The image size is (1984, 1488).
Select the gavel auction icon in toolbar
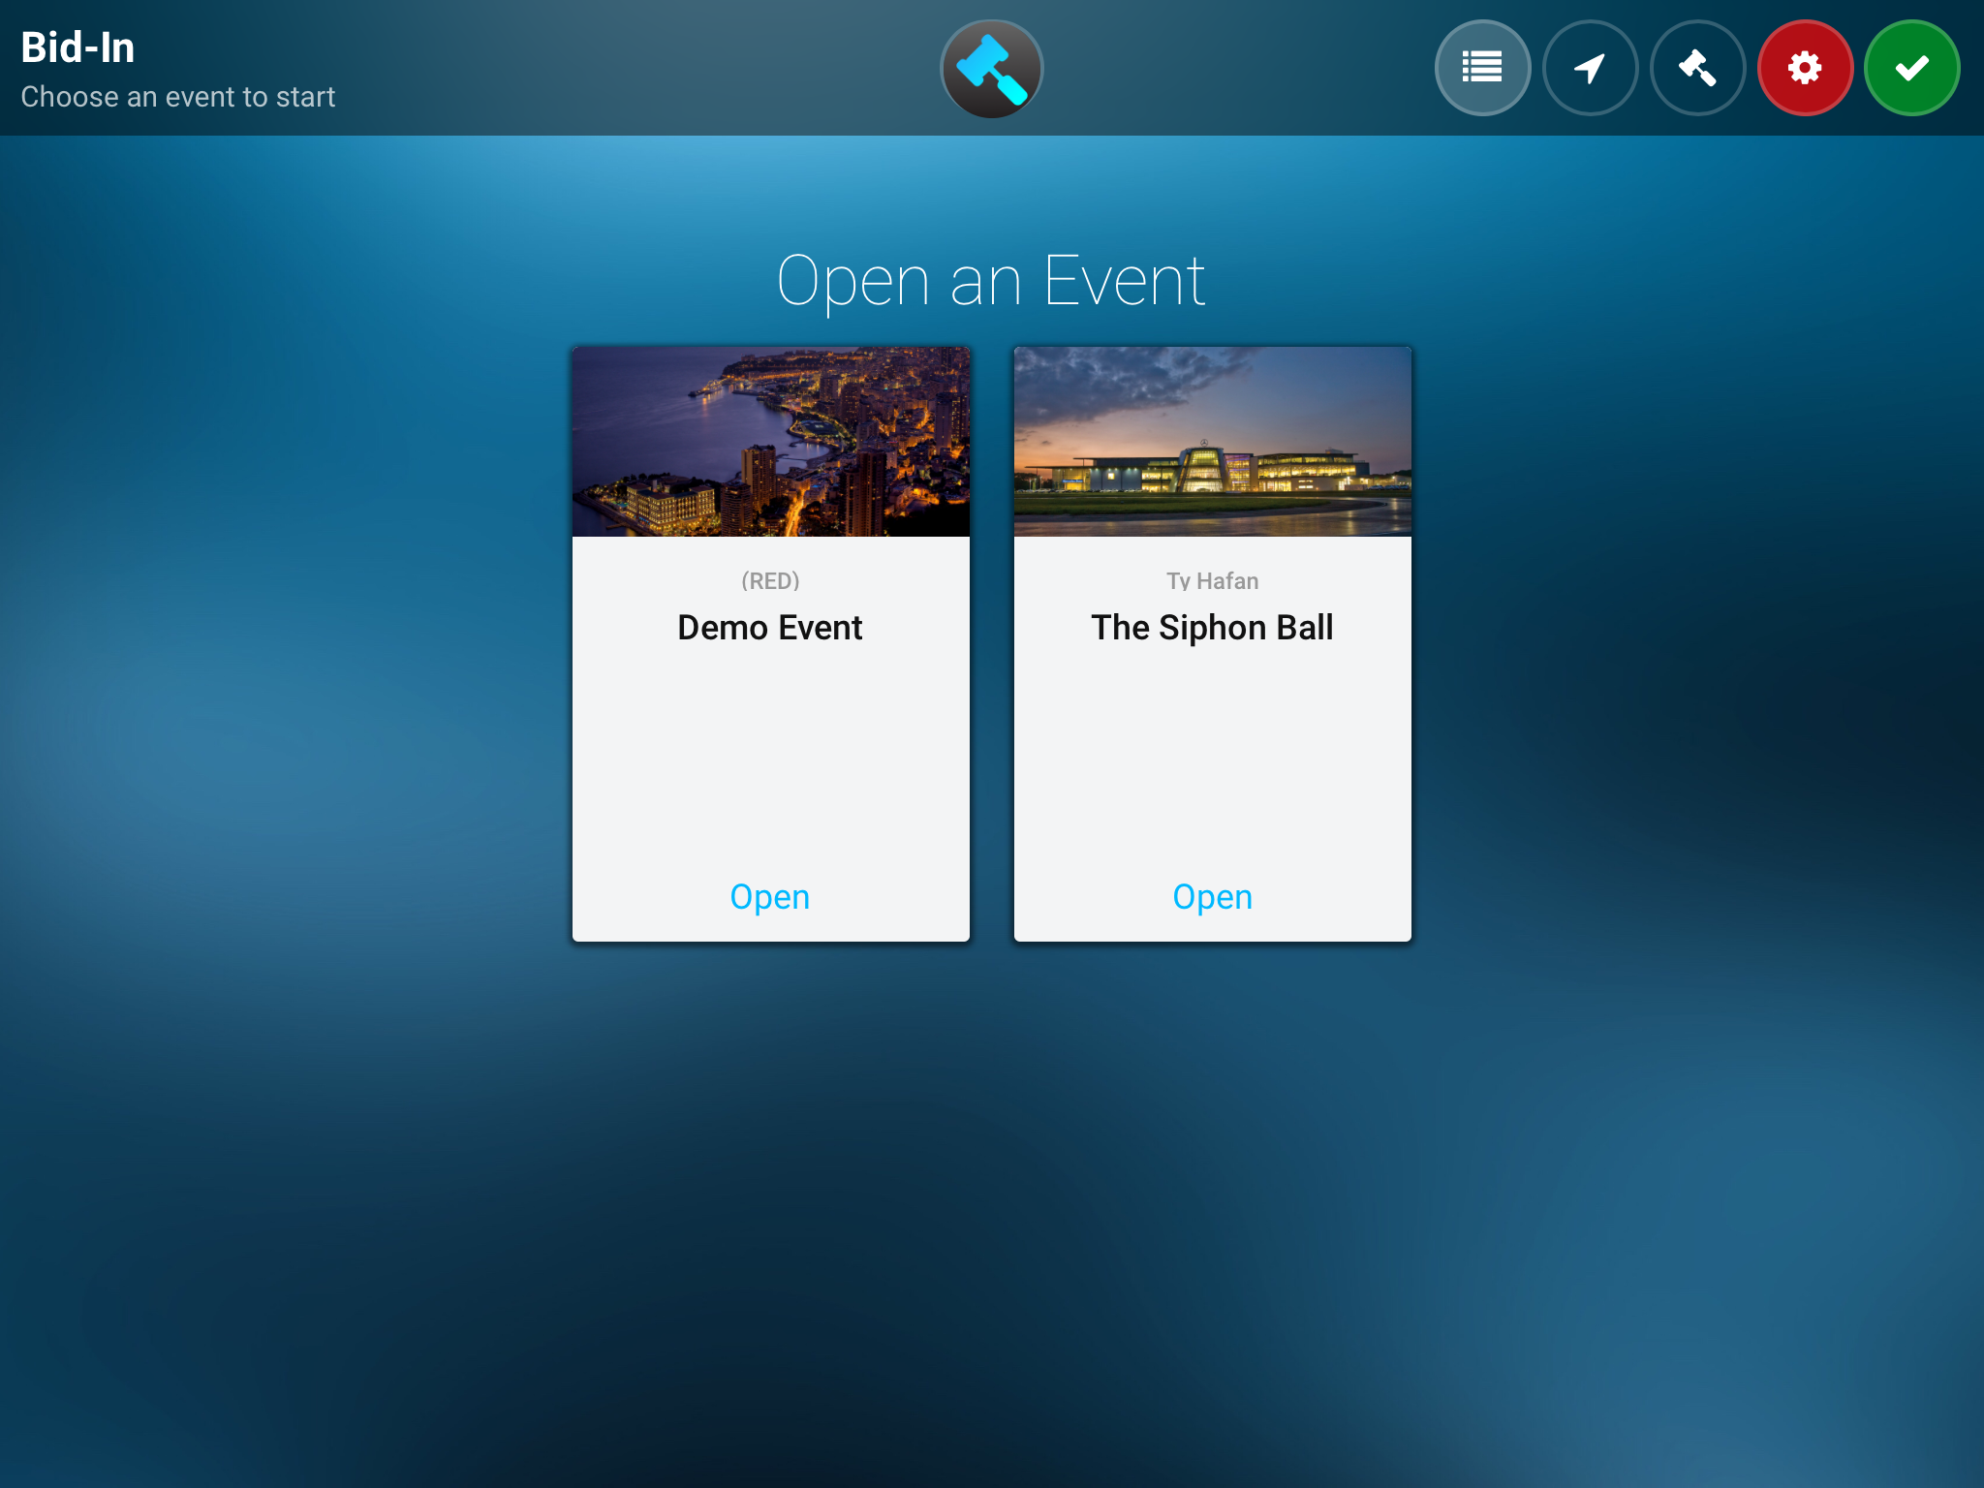1697,68
